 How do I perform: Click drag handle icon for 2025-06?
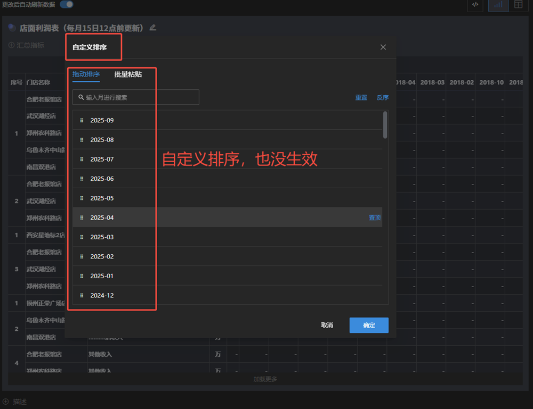pos(82,179)
